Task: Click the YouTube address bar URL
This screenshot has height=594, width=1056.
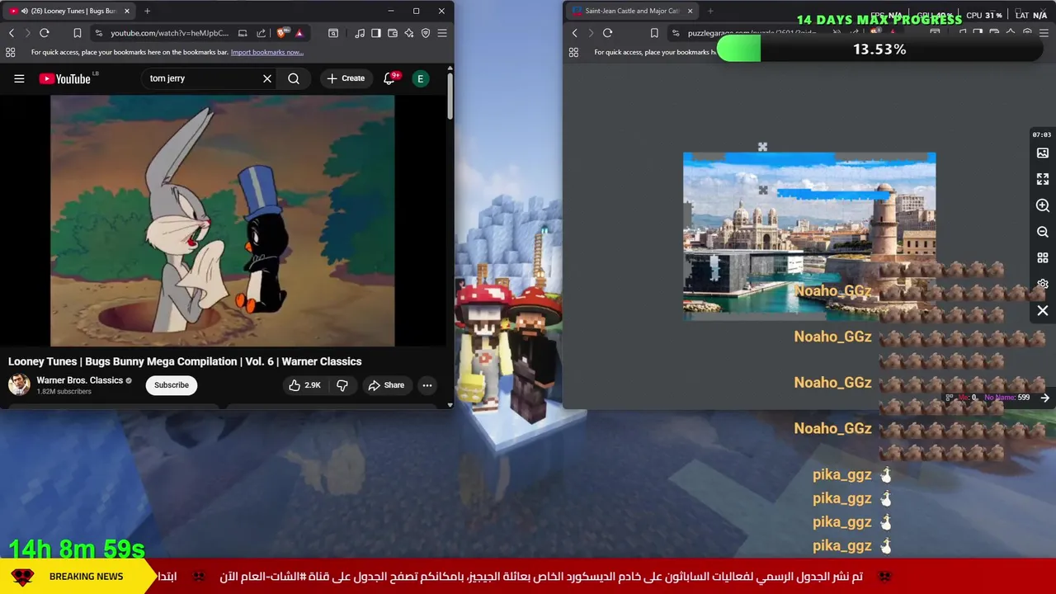Action: pos(169,33)
